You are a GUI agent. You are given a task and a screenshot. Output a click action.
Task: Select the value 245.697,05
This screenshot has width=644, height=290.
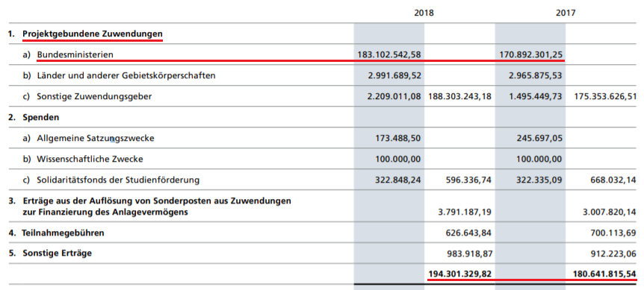coord(539,139)
